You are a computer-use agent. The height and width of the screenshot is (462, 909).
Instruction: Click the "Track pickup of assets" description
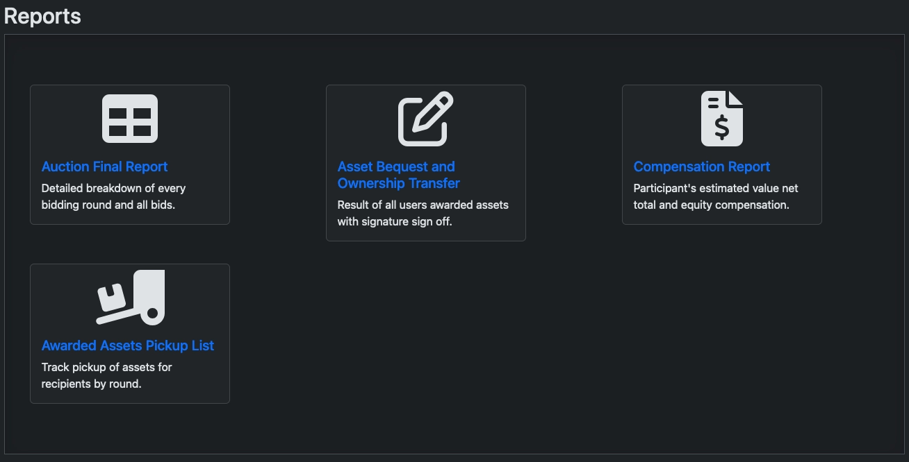pyautogui.click(x=106, y=367)
